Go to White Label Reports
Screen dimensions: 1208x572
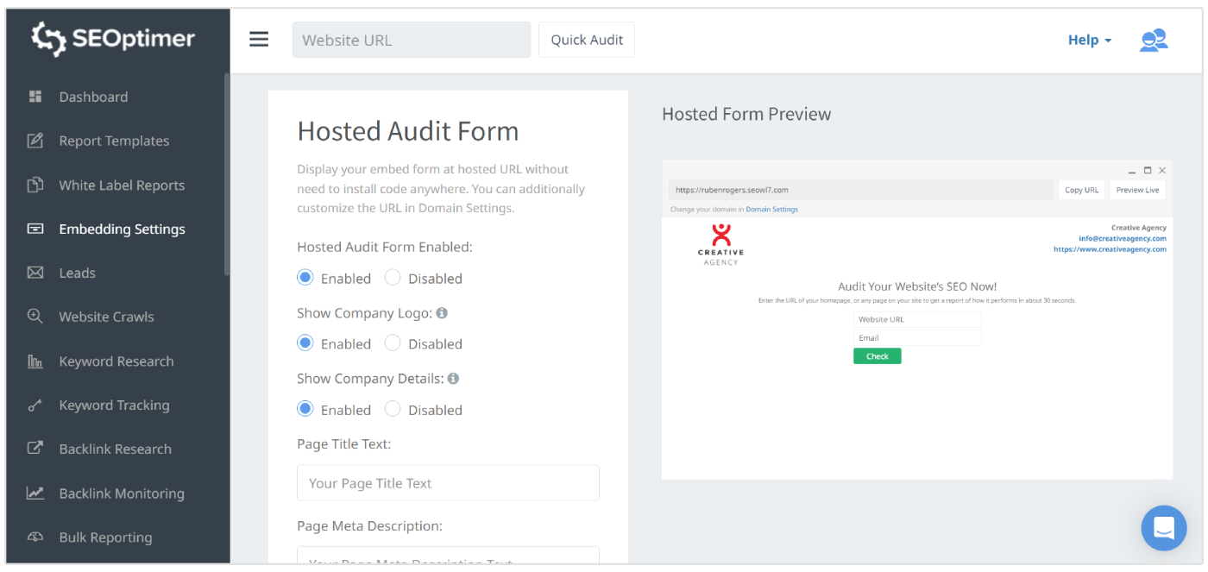coord(122,185)
